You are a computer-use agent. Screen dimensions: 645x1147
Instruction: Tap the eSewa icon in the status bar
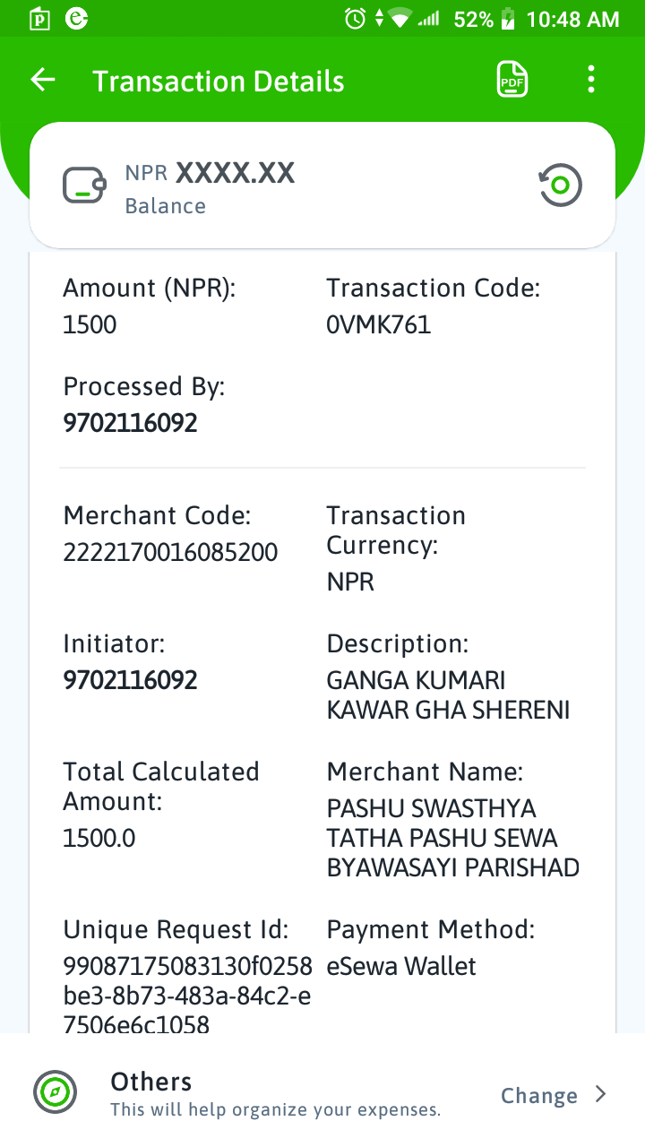tap(78, 18)
